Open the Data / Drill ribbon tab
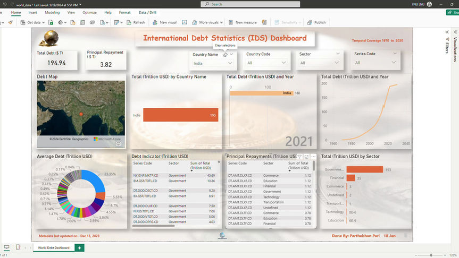Image resolution: width=459 pixels, height=258 pixels. pos(147,13)
